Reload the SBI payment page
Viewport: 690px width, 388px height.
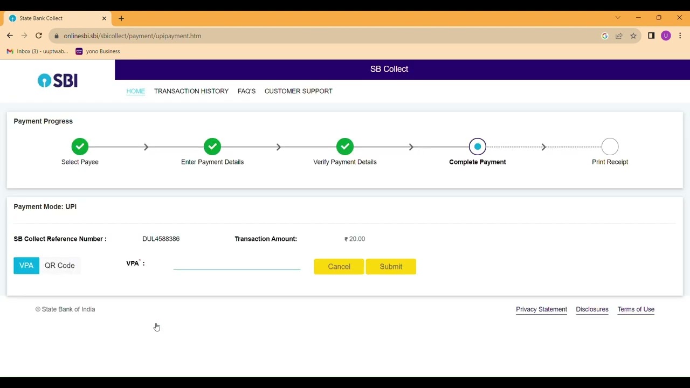39,36
